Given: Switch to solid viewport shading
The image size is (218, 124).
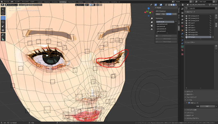Looking at the screenshot, I should 171,5.
